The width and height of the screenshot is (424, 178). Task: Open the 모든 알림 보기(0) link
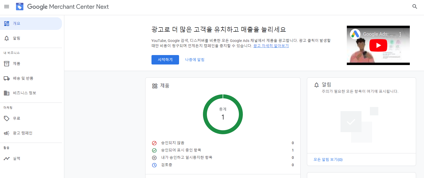point(328,160)
